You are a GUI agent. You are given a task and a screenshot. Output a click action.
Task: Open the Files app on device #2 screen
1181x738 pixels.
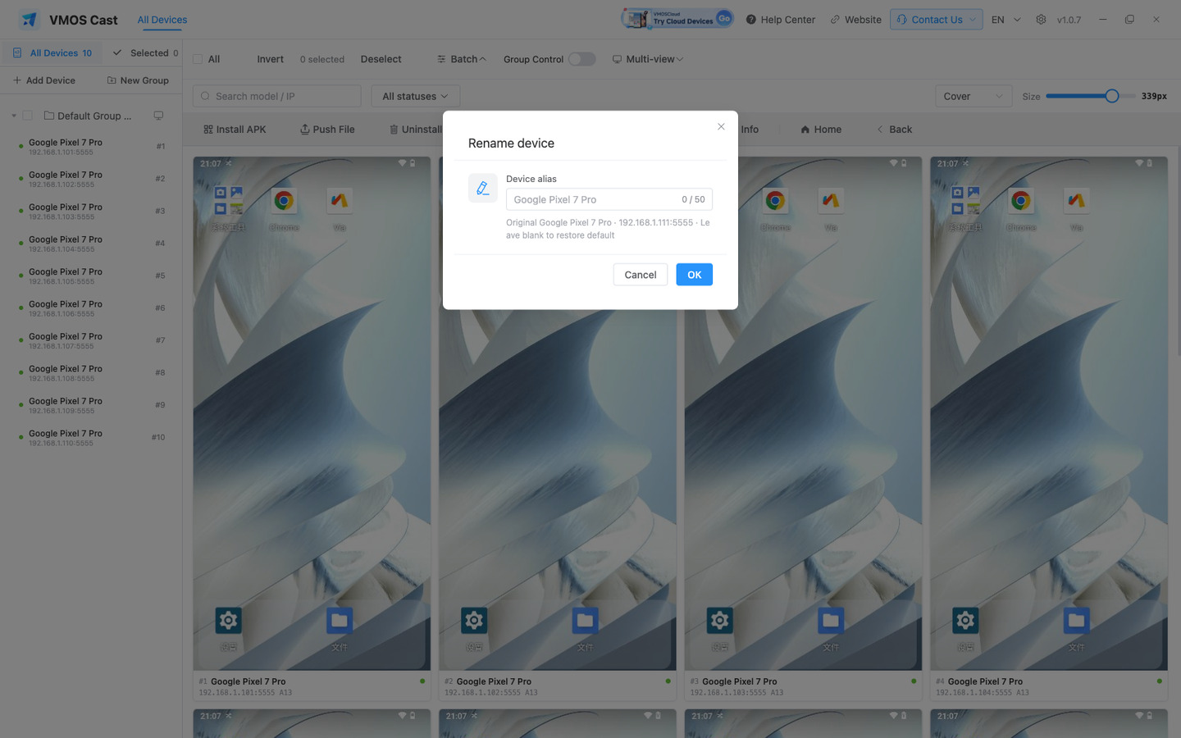tap(585, 621)
